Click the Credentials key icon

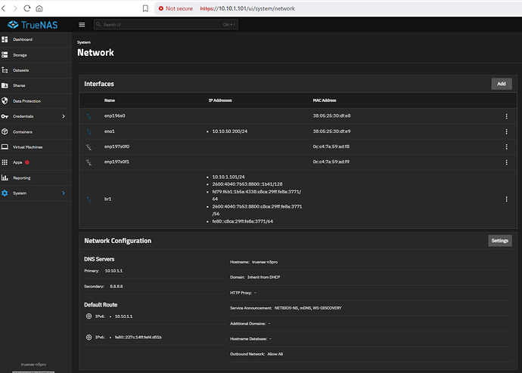[5, 116]
